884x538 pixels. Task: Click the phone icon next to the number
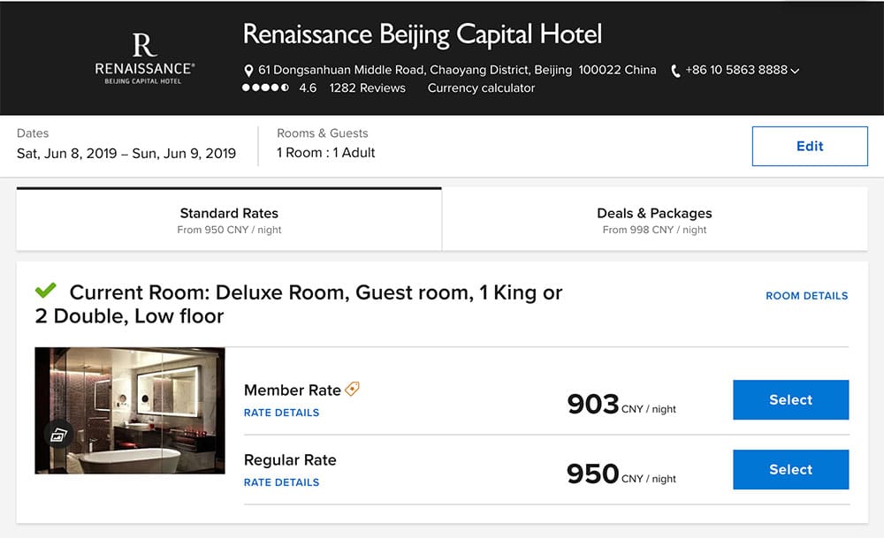[x=674, y=70]
